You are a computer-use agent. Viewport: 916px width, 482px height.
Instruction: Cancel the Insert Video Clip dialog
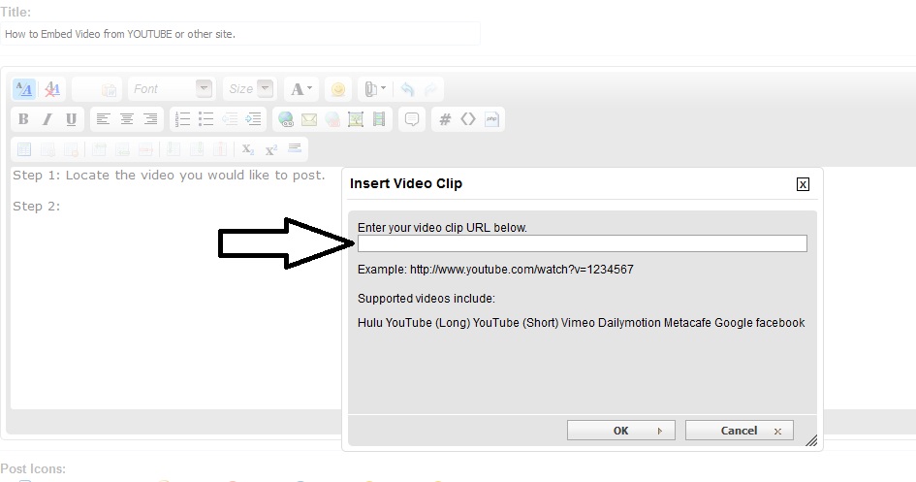739,431
